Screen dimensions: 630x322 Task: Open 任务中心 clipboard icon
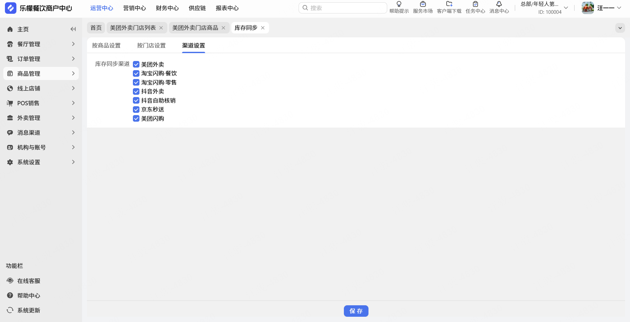(x=475, y=4)
